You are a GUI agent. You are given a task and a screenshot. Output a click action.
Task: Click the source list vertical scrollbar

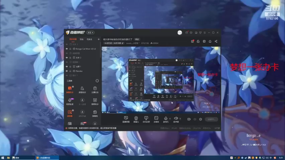point(101,50)
